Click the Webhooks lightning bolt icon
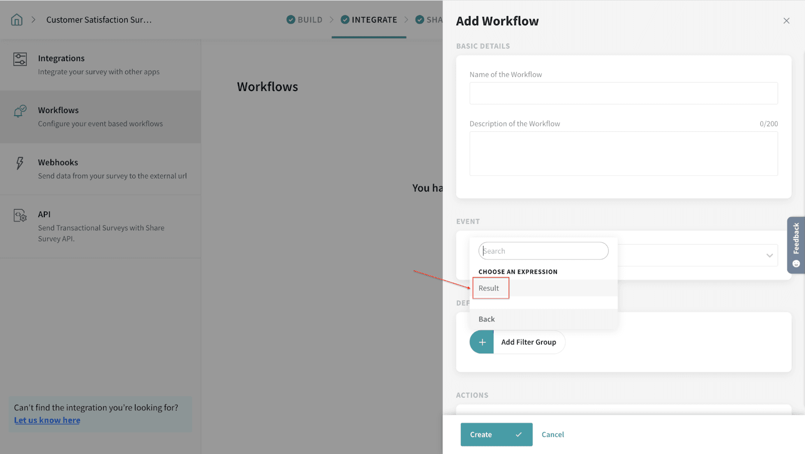Screen dimensions: 805x454 pyautogui.click(x=20, y=163)
